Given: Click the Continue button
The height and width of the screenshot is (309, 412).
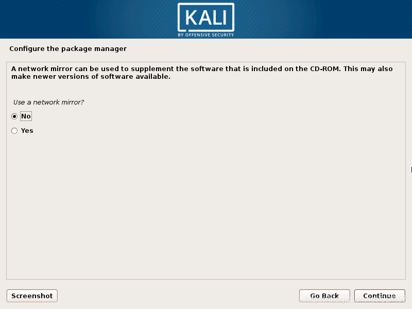Looking at the screenshot, I should click(379, 296).
